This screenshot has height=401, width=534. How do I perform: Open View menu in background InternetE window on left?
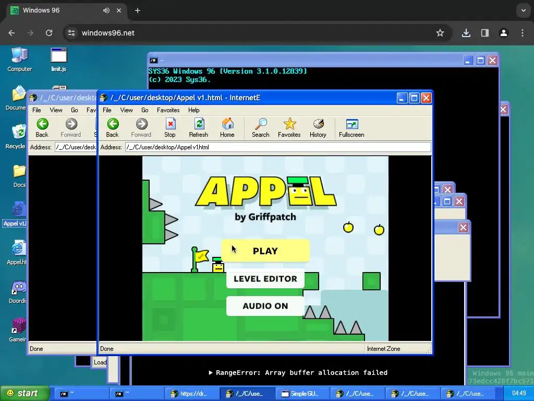pos(56,110)
